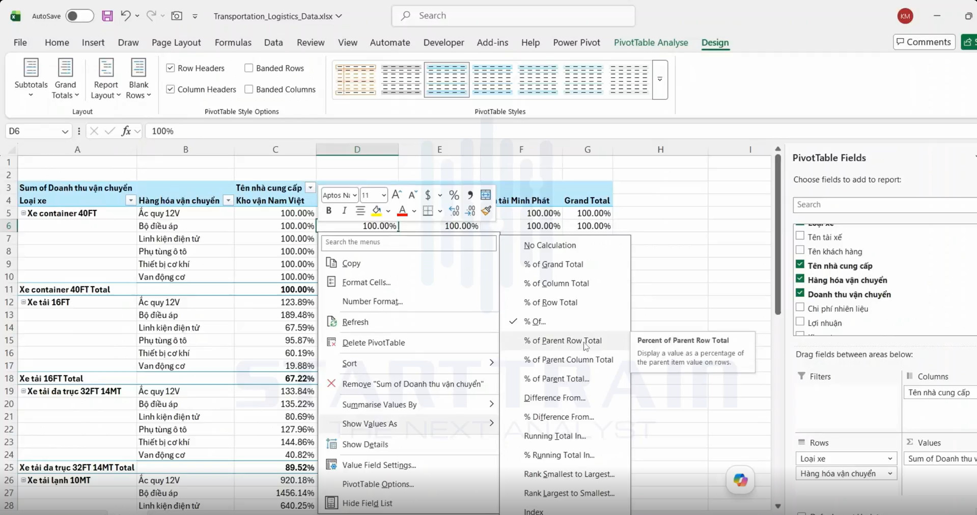
Task: Decrease decimal places in the mini toolbar
Action: pos(470,210)
